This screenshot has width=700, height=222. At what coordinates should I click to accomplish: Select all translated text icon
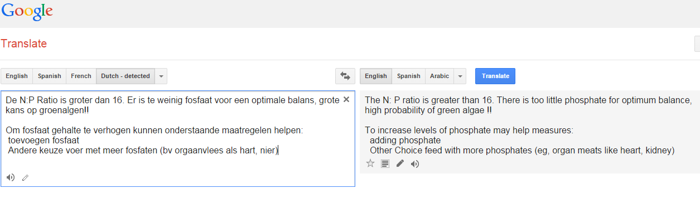385,163
